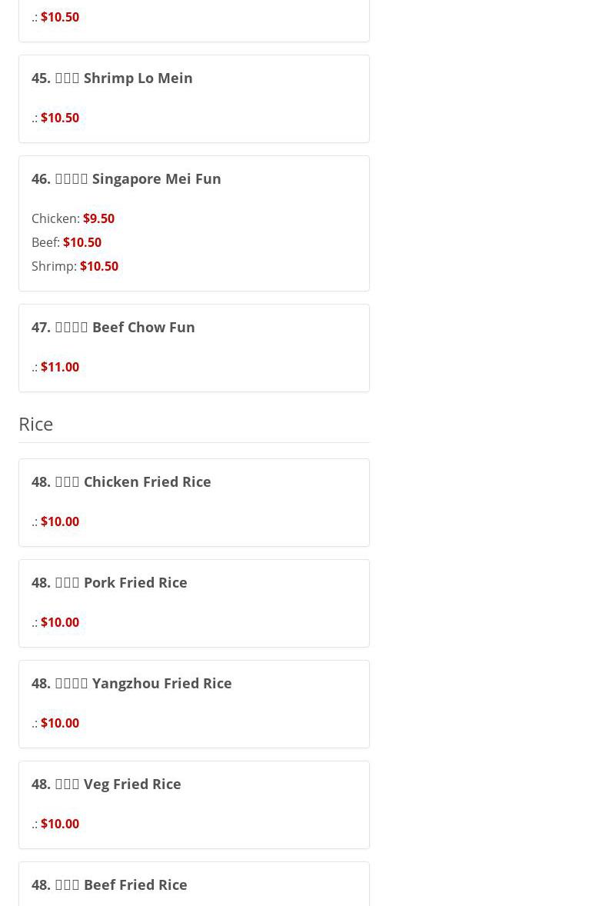This screenshot has height=906, width=592.
Task: Select the Veg Fried Rice title
Action: 106,784
